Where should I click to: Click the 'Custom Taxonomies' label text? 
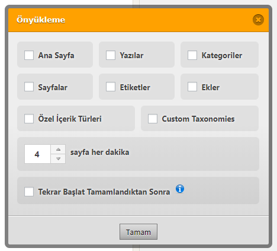198,119
